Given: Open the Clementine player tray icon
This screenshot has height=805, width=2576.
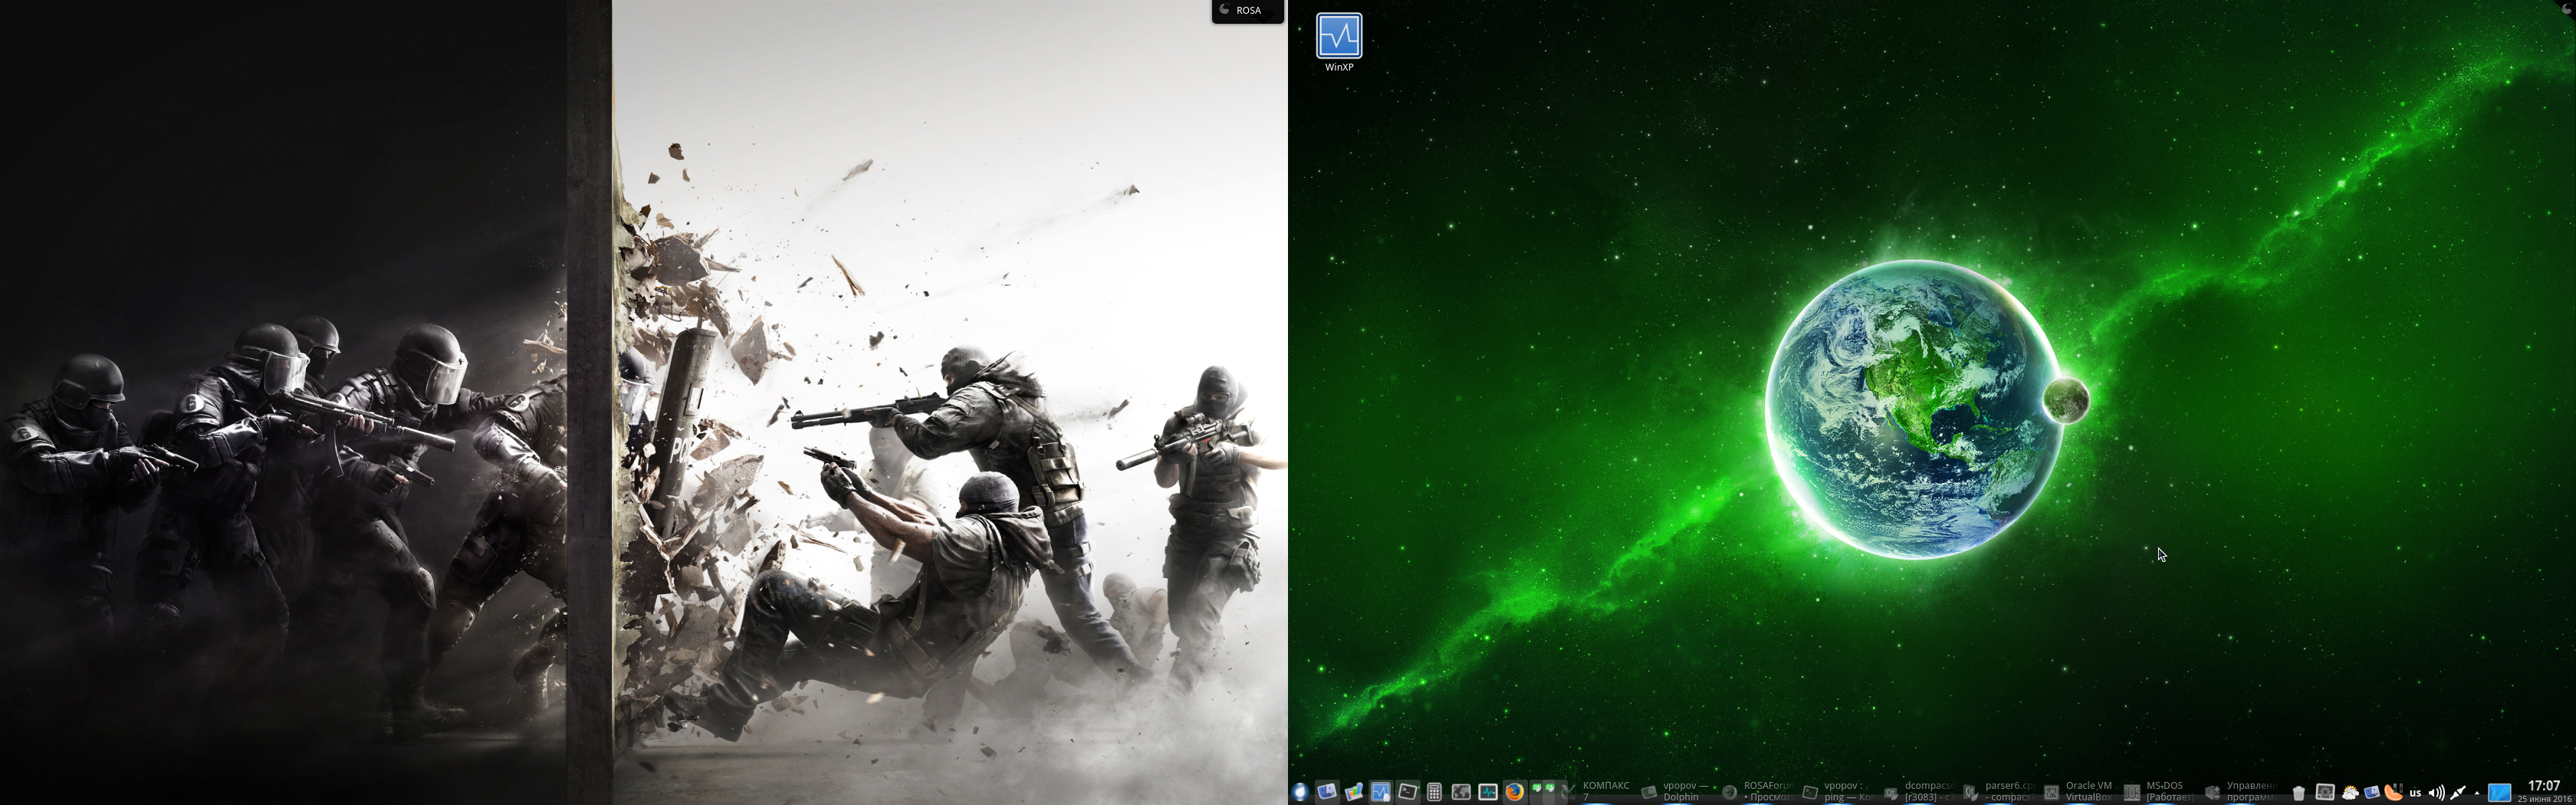Looking at the screenshot, I should click(2393, 793).
